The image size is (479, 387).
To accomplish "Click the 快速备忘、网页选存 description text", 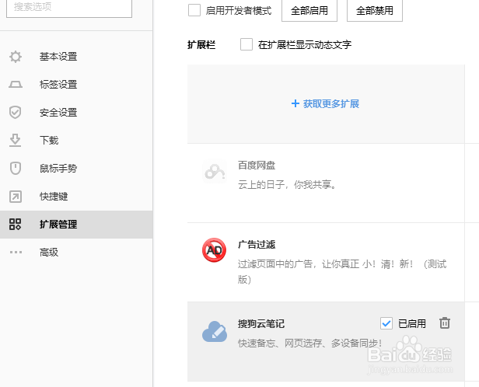I will tap(309, 343).
